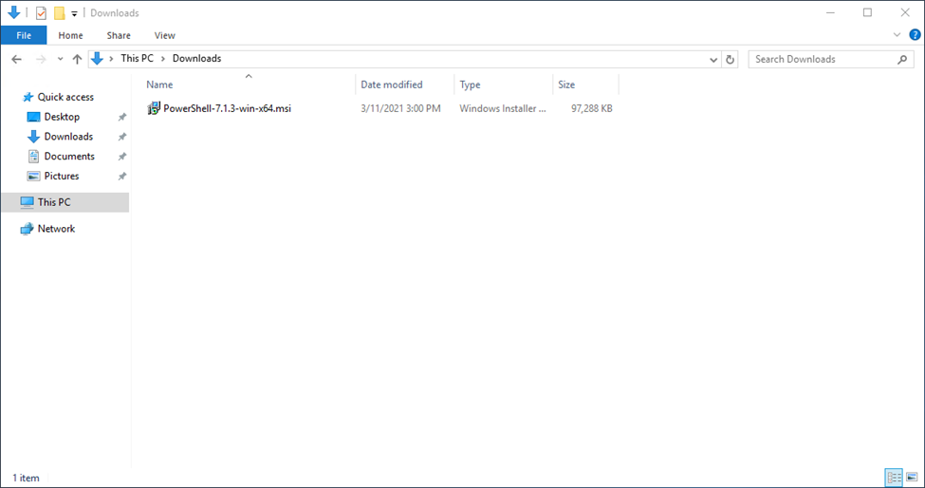Screen dimensions: 925x488
Task: Select the PowerShell-7.1.3-win-x64.msi file
Action: (x=227, y=108)
